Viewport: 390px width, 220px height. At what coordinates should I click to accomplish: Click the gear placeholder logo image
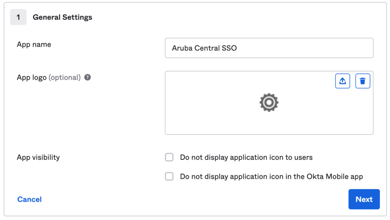click(x=269, y=102)
